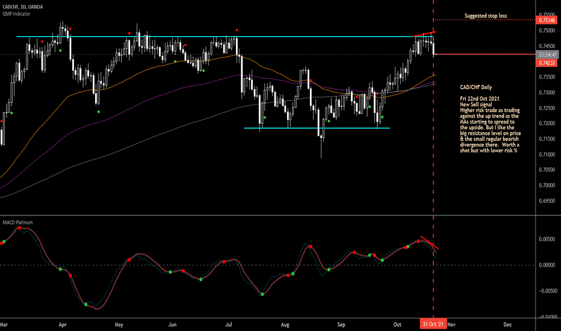Screen dimensions: 561x331
Task: Click the Oct label on the time axis
Action: pyautogui.click(x=397, y=324)
